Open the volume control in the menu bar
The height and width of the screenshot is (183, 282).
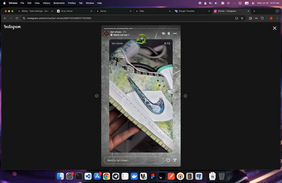(216, 3)
